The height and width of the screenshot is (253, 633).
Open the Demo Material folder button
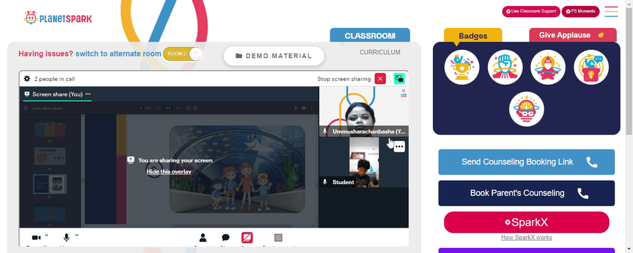click(x=273, y=56)
